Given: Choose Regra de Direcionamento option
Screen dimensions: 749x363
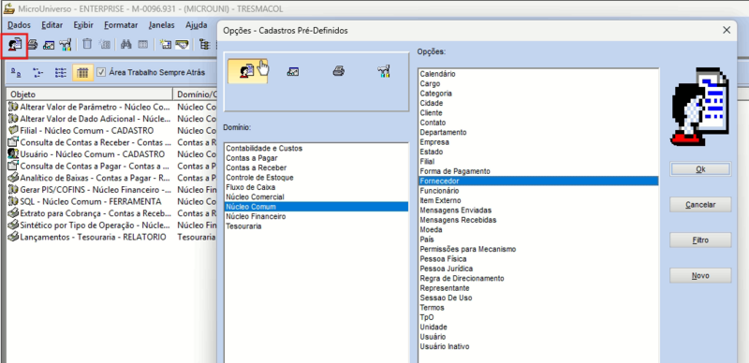Looking at the screenshot, I should coord(538,278).
